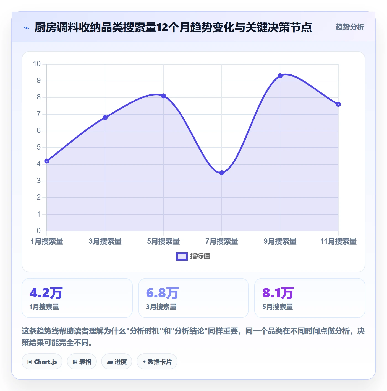
Task: Toggle the 指标值 legend swatch
Action: pos(182,256)
